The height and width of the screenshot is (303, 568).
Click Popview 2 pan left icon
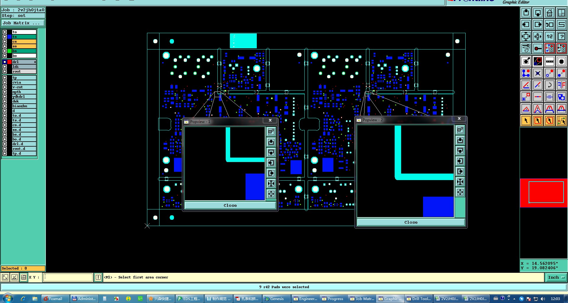(x=460, y=161)
